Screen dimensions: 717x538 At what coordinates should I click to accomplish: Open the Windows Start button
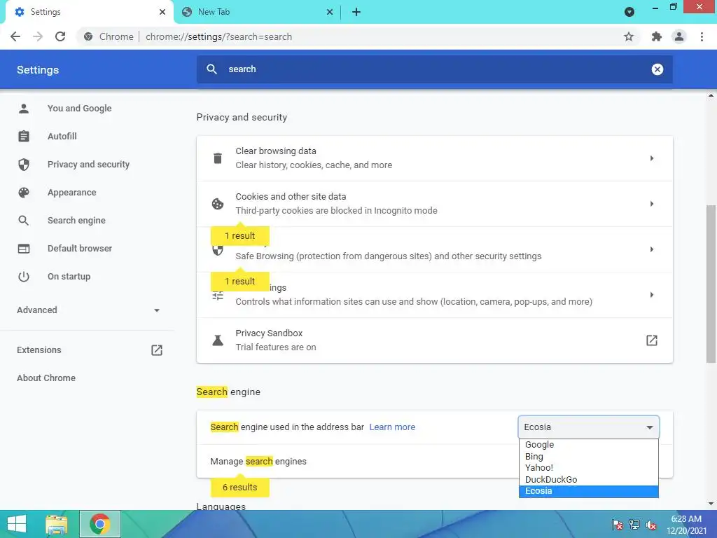(17, 524)
